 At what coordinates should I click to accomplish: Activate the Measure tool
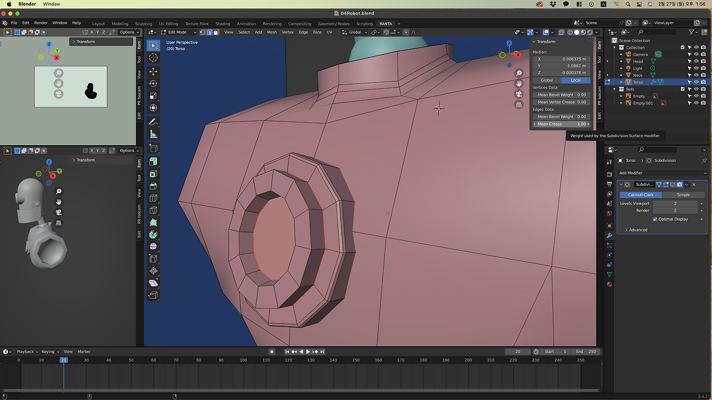click(x=154, y=134)
